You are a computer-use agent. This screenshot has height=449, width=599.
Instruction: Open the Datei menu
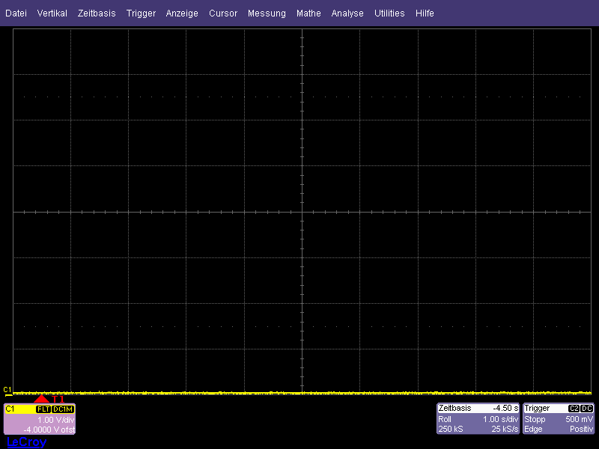pos(16,13)
